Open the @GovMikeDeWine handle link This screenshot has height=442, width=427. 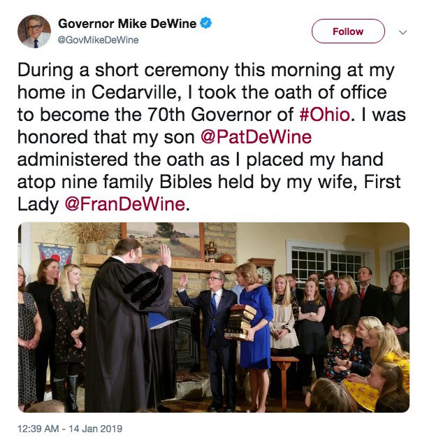pos(98,40)
